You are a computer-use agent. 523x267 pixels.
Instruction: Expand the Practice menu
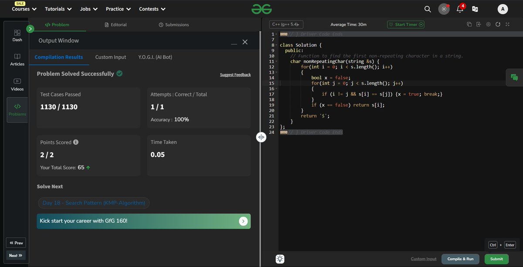tap(118, 9)
